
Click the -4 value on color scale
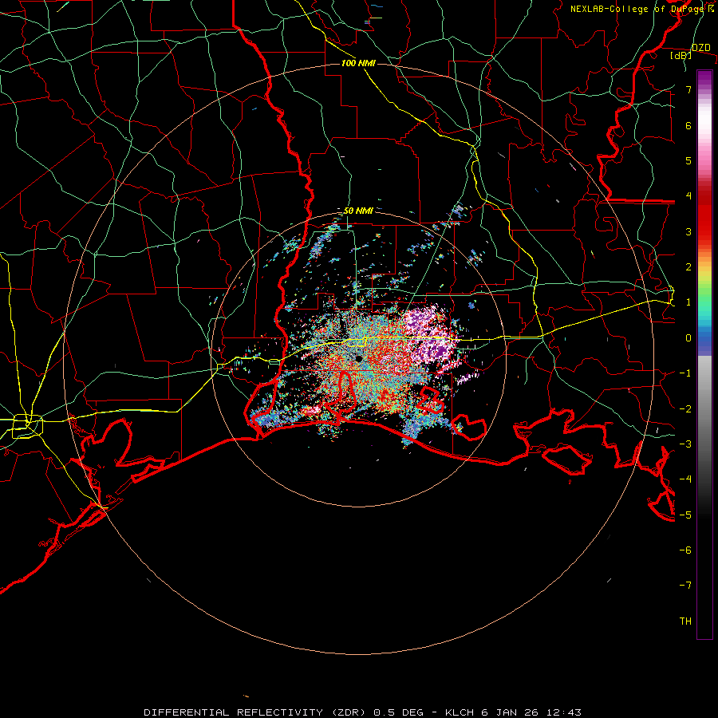tap(685, 479)
